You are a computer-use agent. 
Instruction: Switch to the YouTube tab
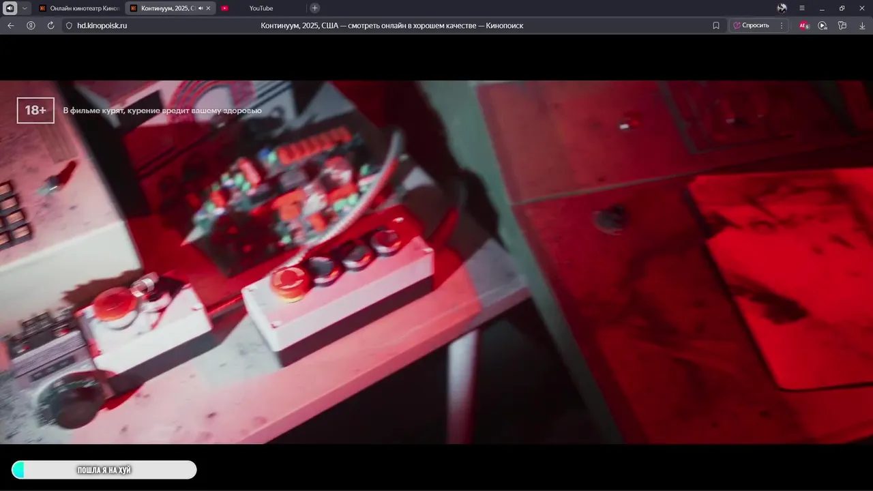pos(261,8)
